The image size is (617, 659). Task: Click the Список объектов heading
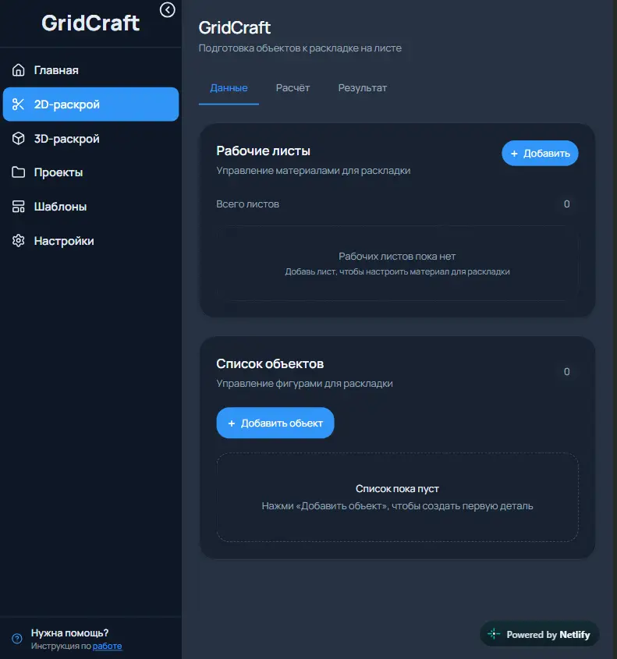tap(270, 363)
